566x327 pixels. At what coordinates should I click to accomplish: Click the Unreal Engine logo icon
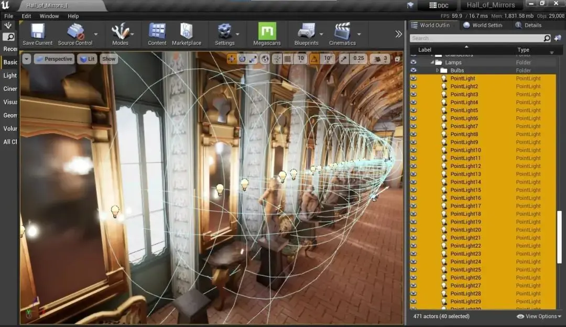coord(5,5)
